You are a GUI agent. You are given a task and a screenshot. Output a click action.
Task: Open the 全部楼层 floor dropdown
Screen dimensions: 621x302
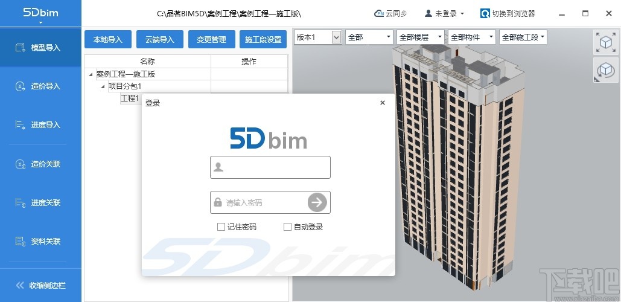click(x=420, y=37)
